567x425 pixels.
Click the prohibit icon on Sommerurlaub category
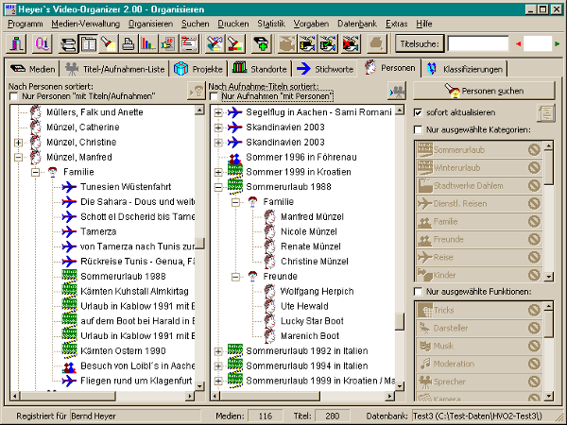pos(533,149)
